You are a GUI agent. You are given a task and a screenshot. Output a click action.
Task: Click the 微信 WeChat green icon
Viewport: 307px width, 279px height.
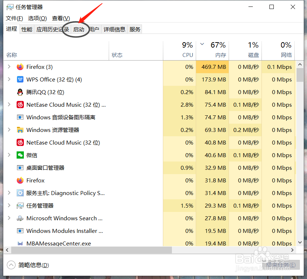point(21,155)
